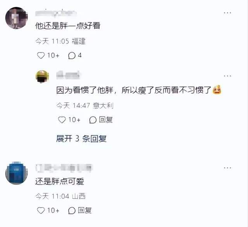Like the reply from 意大利 user
The height and width of the screenshot is (227, 248).
(62, 120)
